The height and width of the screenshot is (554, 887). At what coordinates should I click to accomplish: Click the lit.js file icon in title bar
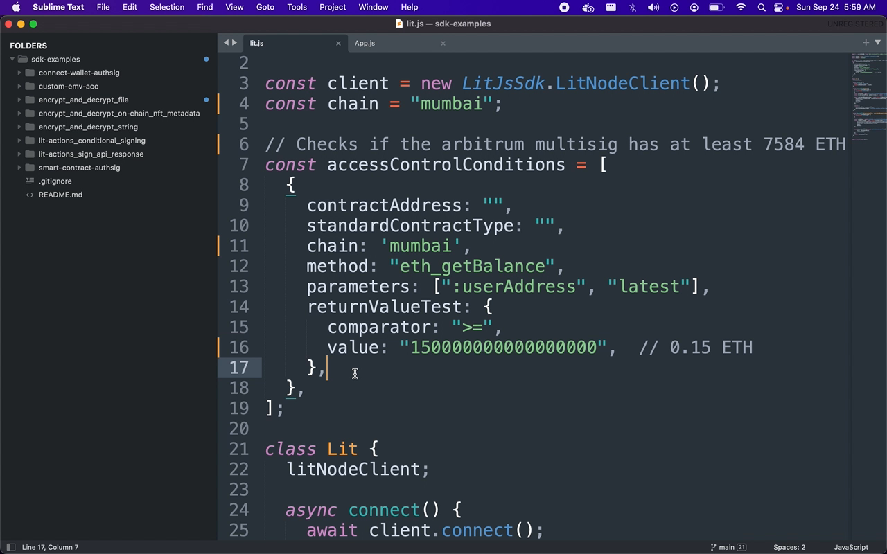(x=399, y=24)
